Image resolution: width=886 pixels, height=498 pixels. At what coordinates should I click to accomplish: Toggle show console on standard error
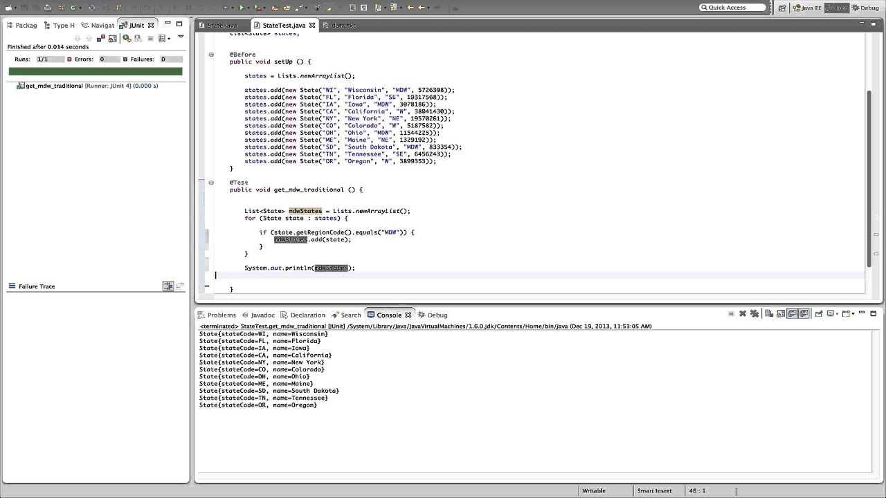tap(804, 313)
